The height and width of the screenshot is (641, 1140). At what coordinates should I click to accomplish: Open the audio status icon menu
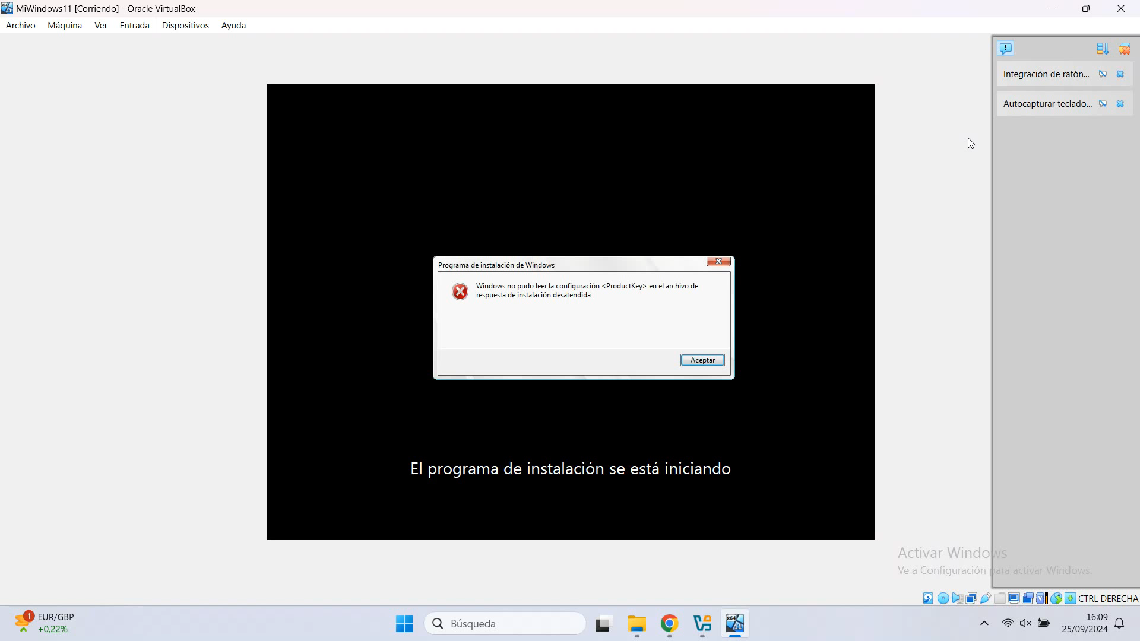(x=957, y=598)
